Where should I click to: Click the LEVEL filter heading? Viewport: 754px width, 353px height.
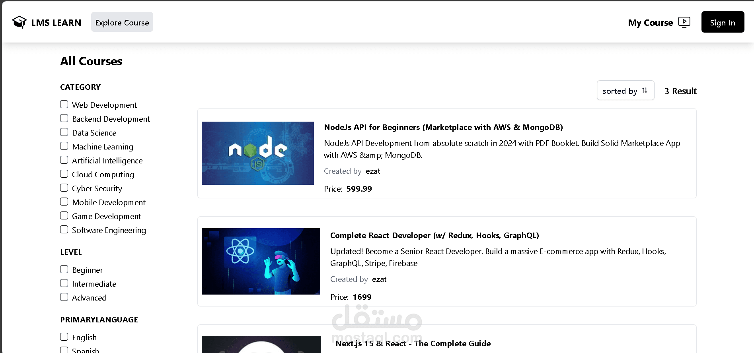click(71, 252)
